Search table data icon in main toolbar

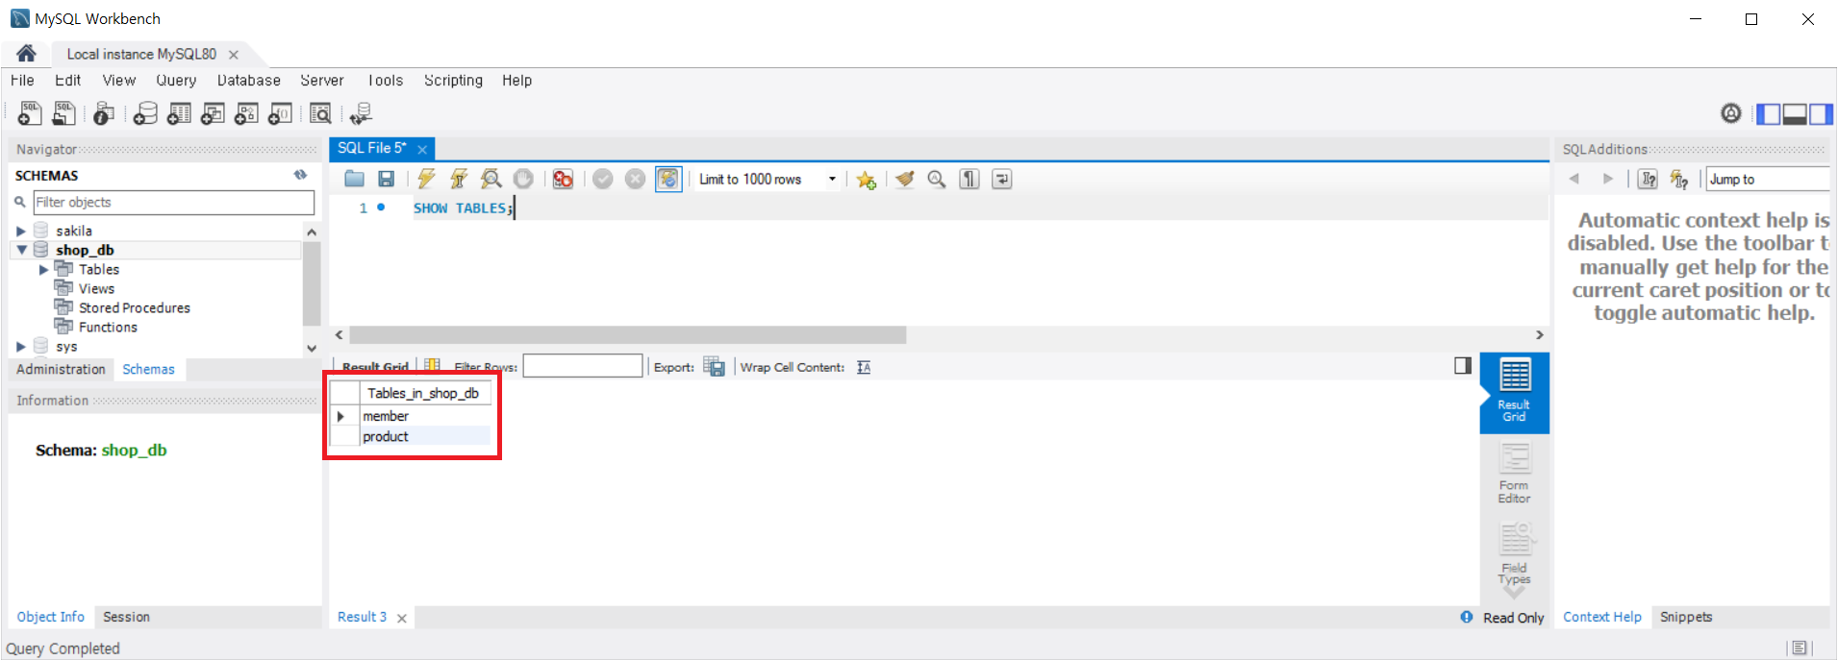320,113
